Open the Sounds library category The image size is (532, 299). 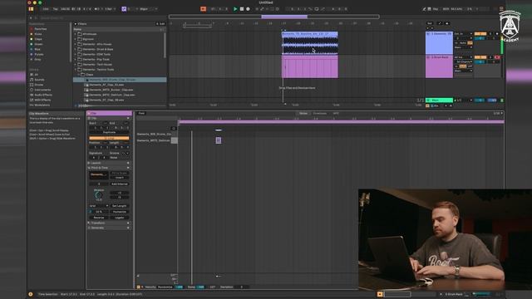pos(39,80)
